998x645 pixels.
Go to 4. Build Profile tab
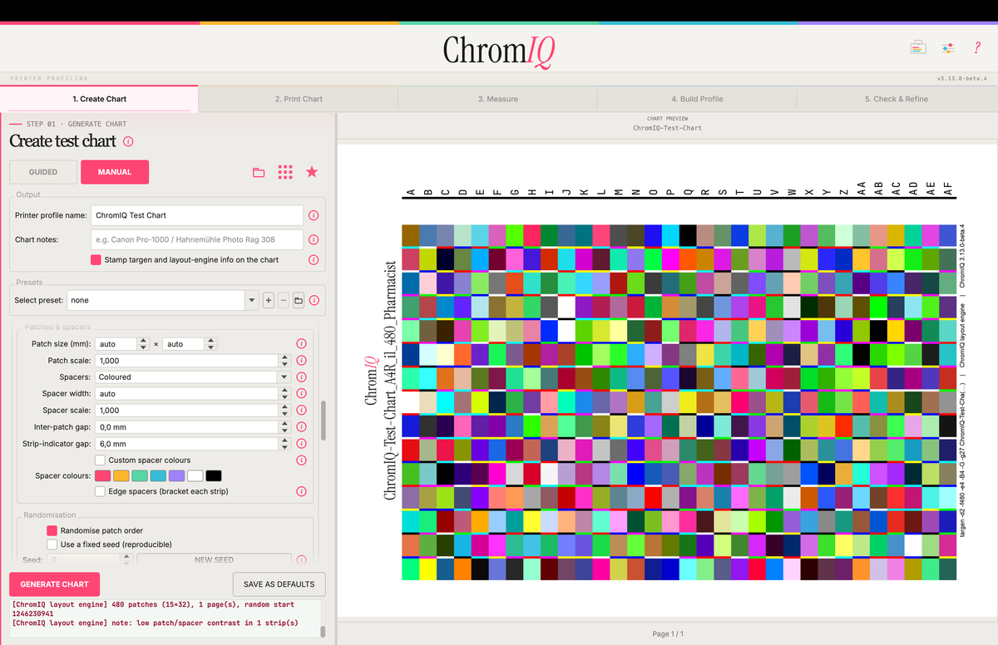point(697,99)
